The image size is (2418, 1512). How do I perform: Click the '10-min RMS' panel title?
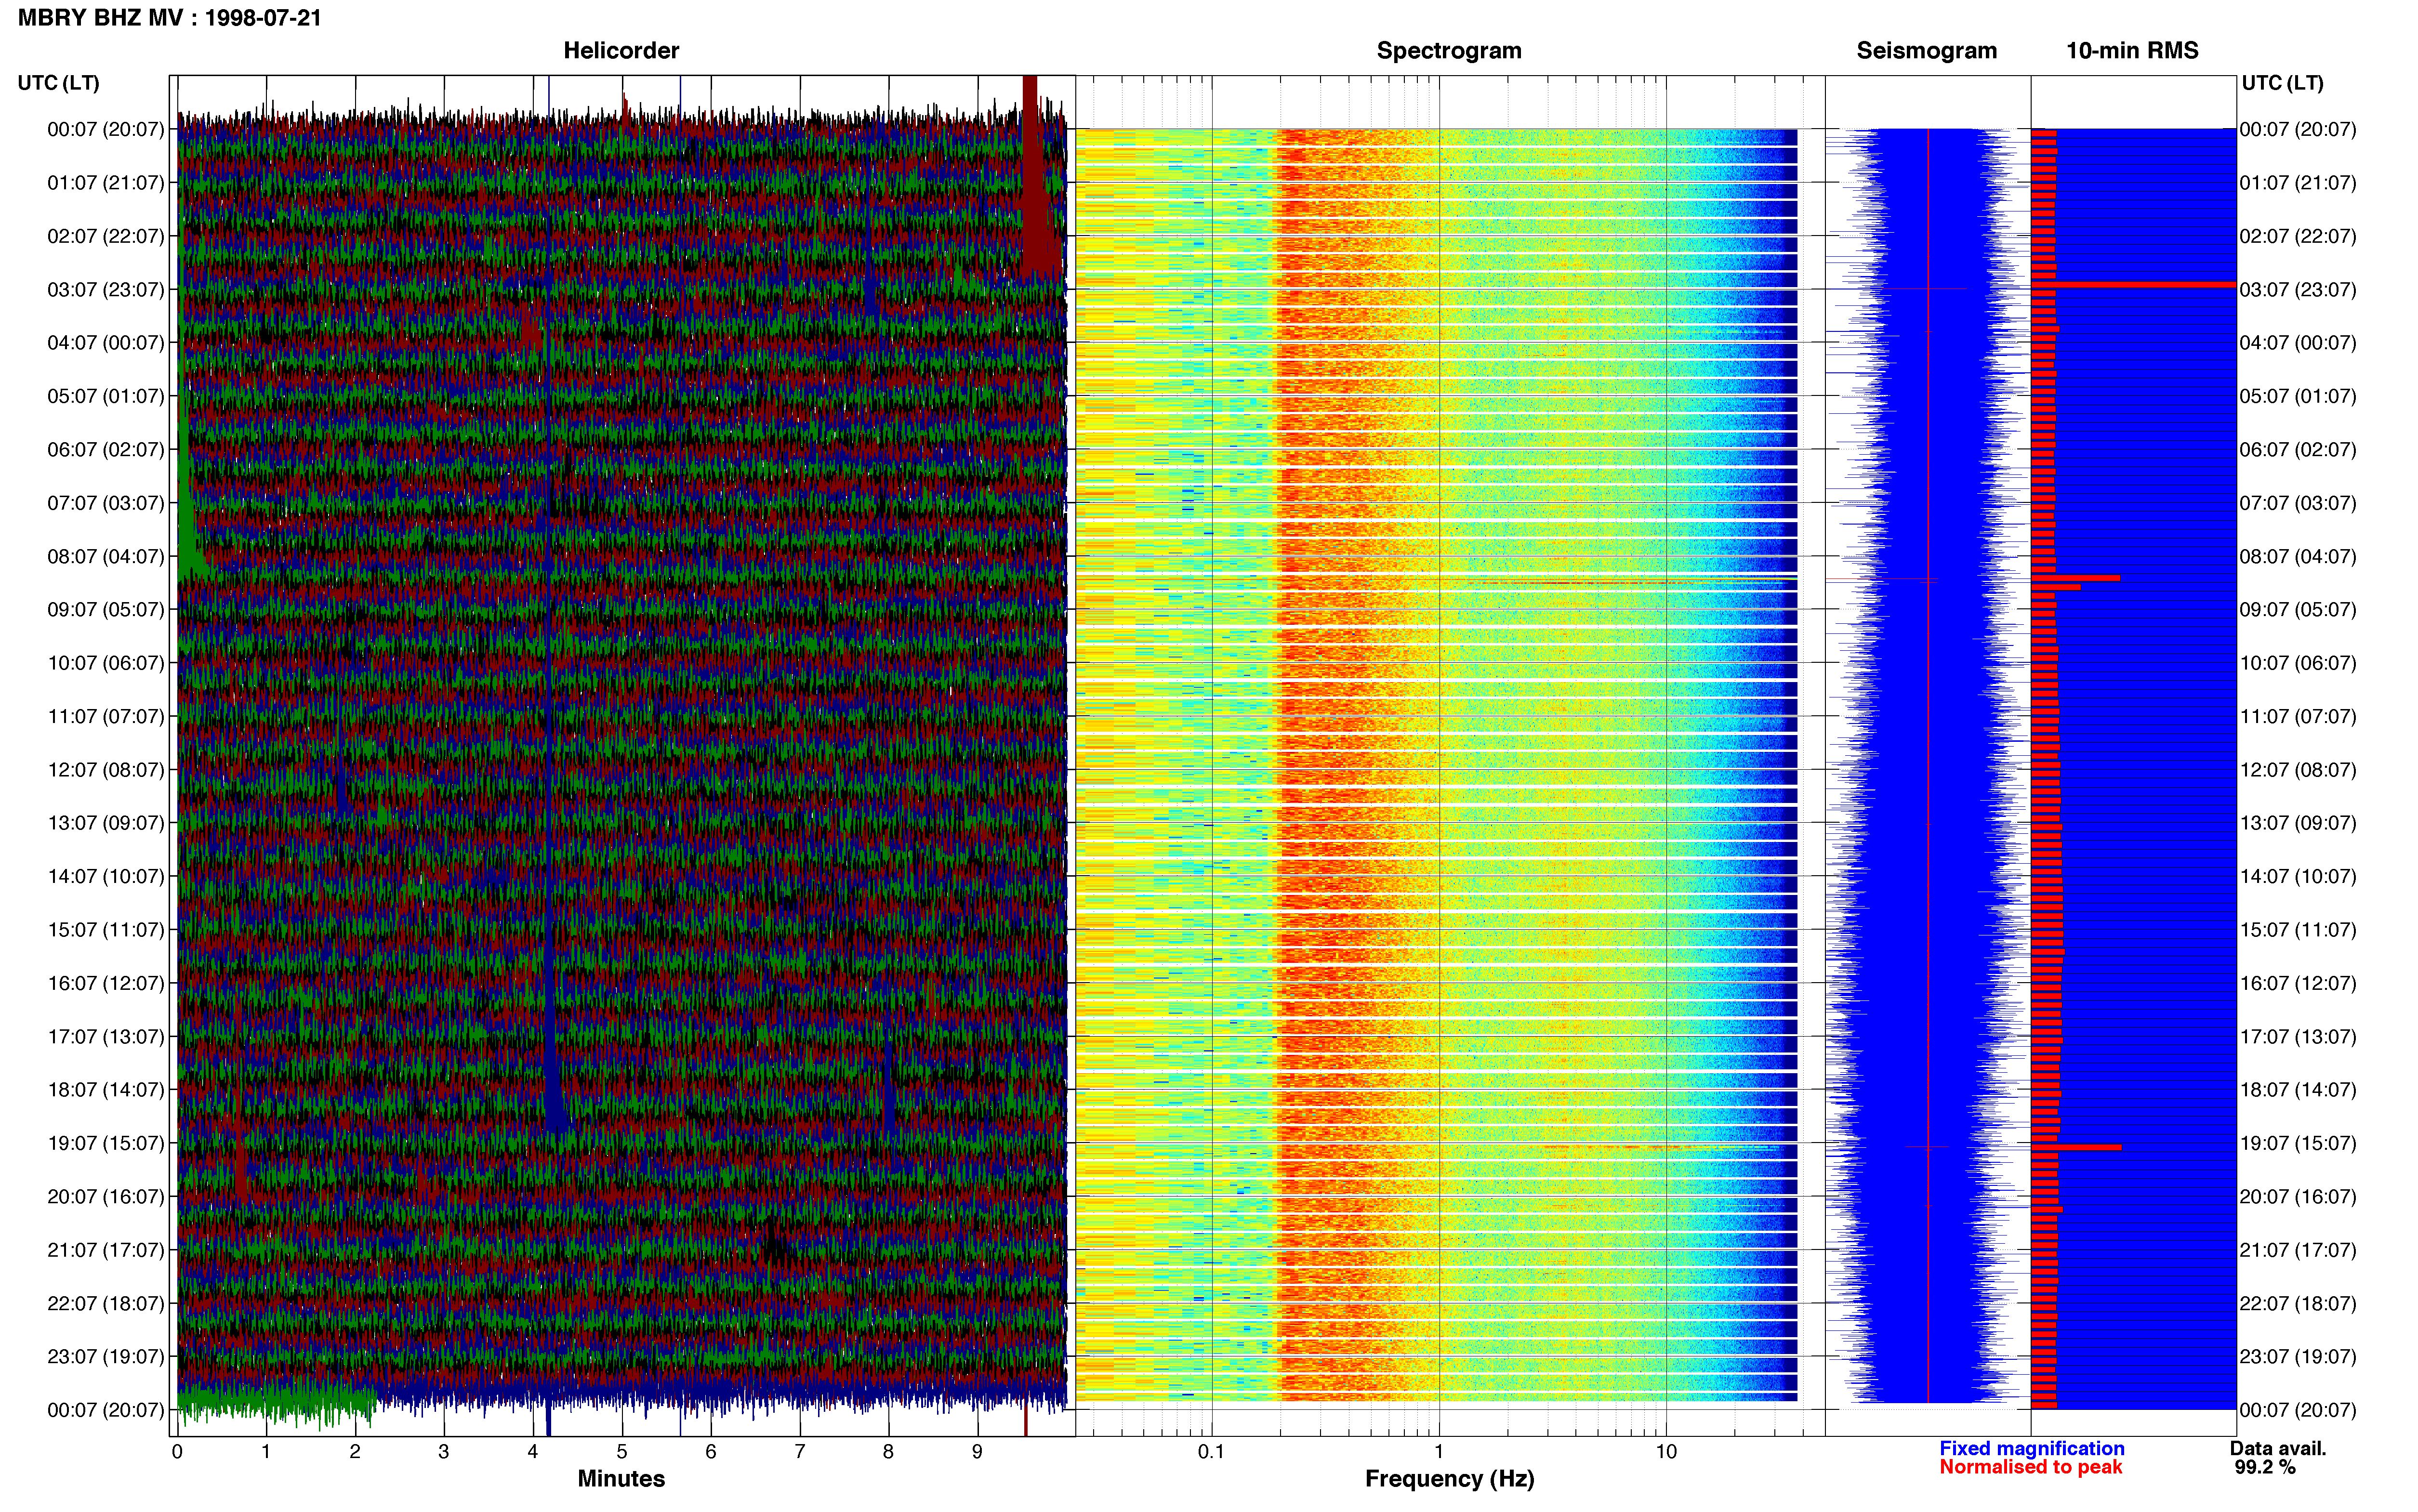pos(2132,51)
